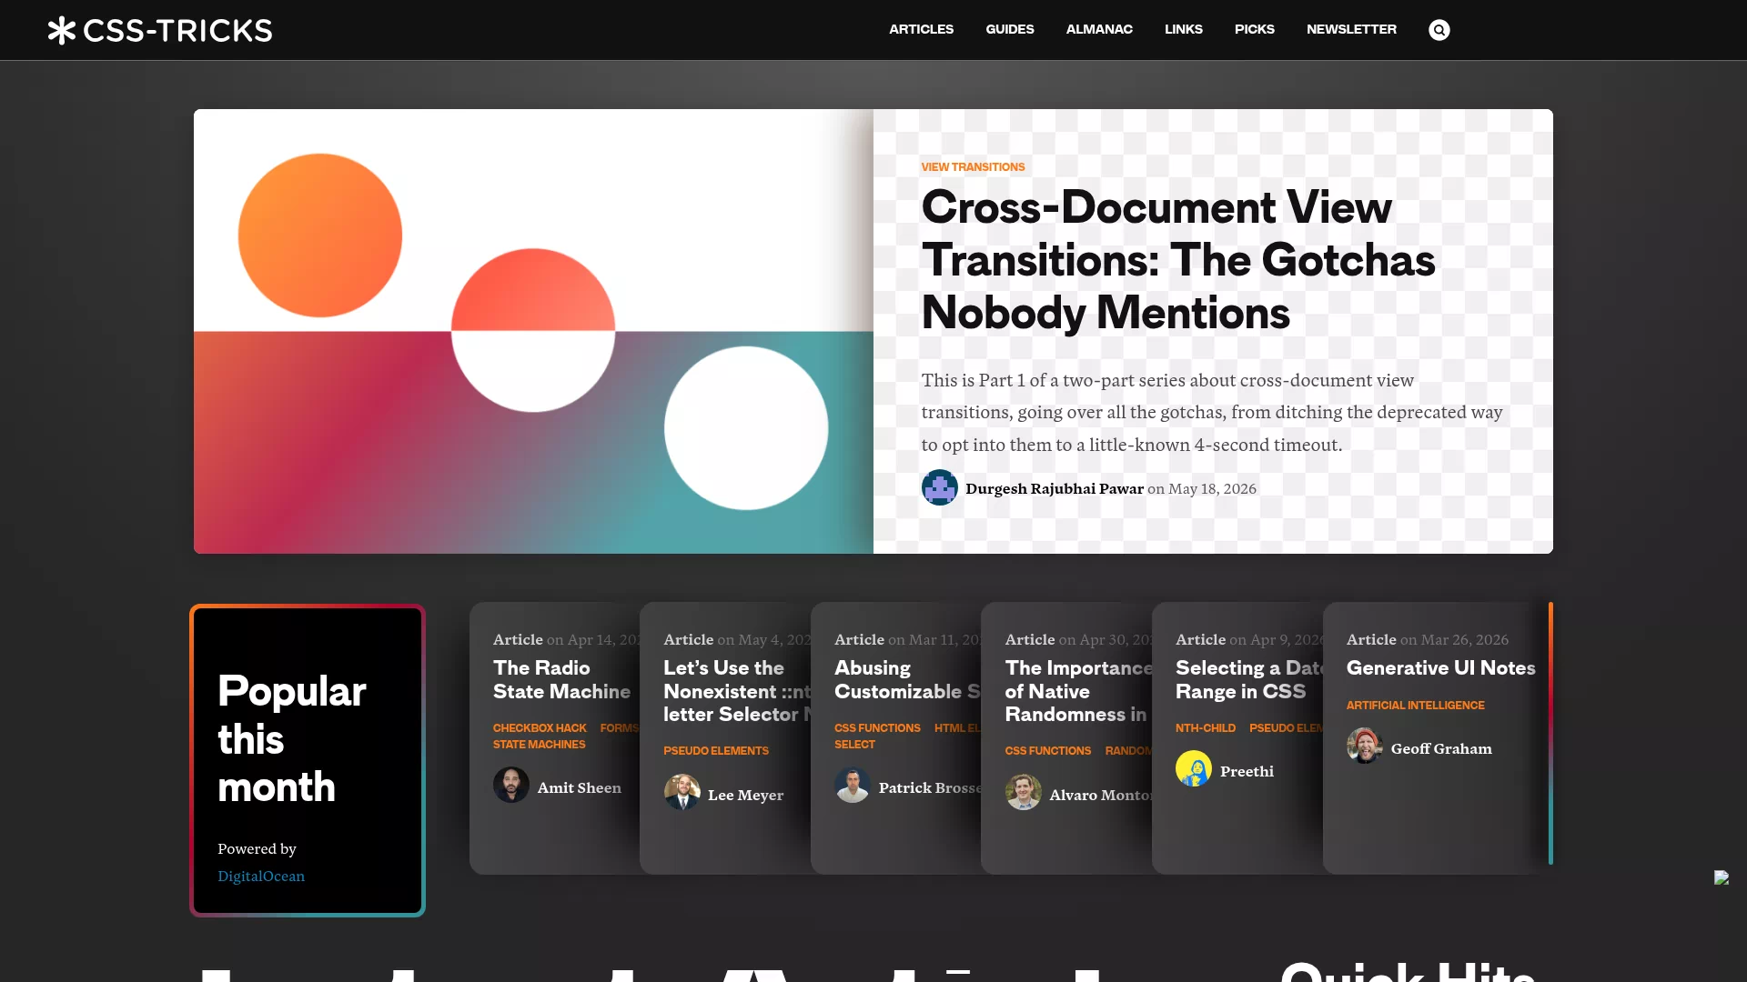Click Durgesh Rajubhai Pawar's avatar icon
The height and width of the screenshot is (982, 1747).
[939, 487]
